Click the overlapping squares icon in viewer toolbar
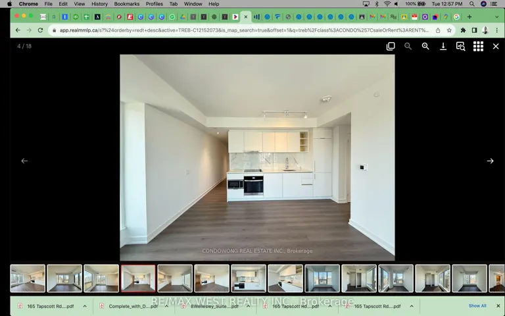Screen dimensions: 505x316 coord(391,46)
